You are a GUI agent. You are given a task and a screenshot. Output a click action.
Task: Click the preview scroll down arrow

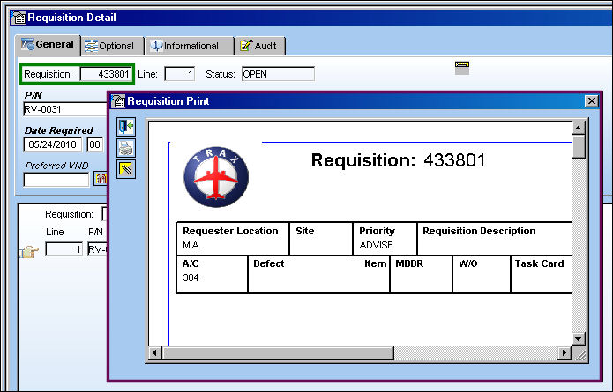(579, 339)
